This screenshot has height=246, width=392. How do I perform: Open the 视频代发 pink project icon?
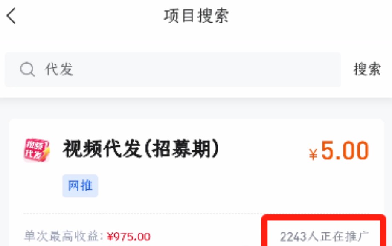pyautogui.click(x=37, y=150)
